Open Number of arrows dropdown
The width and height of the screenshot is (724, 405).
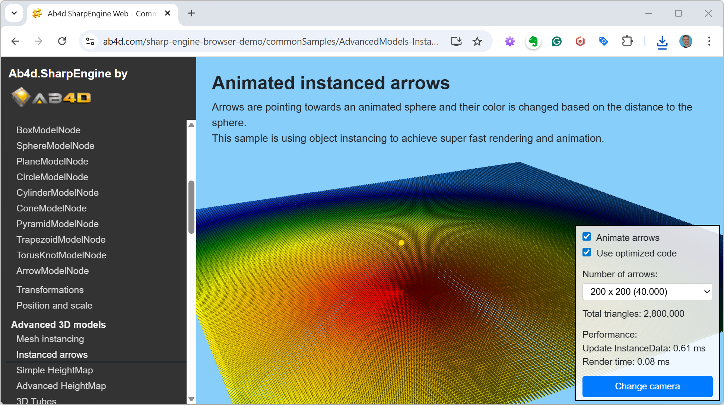tap(647, 291)
